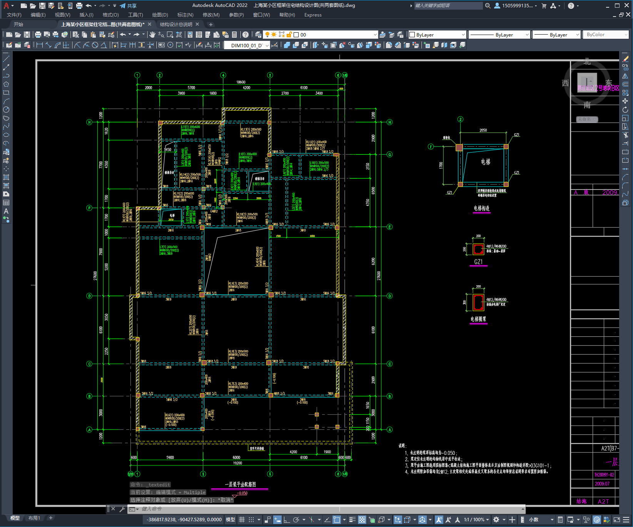Open the Layer Properties manager icon
The width and height of the screenshot is (633, 527).
[258, 35]
